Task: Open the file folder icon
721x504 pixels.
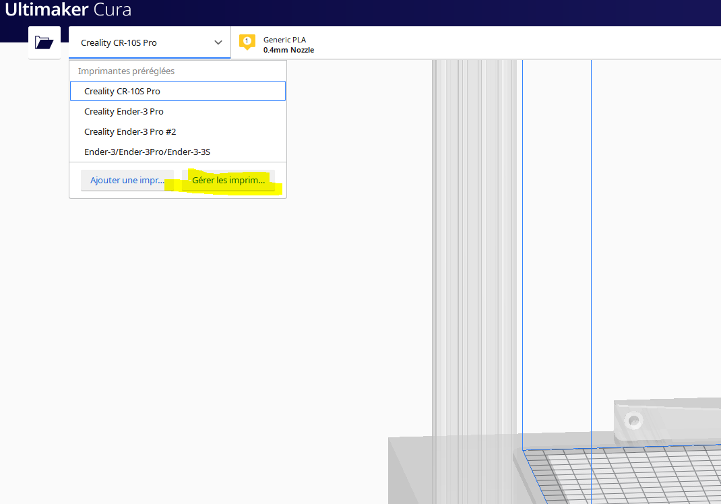Action: [x=44, y=42]
